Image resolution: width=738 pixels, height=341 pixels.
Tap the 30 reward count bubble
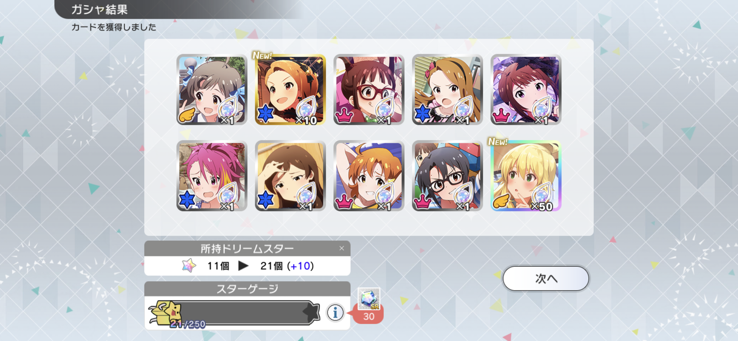click(368, 316)
